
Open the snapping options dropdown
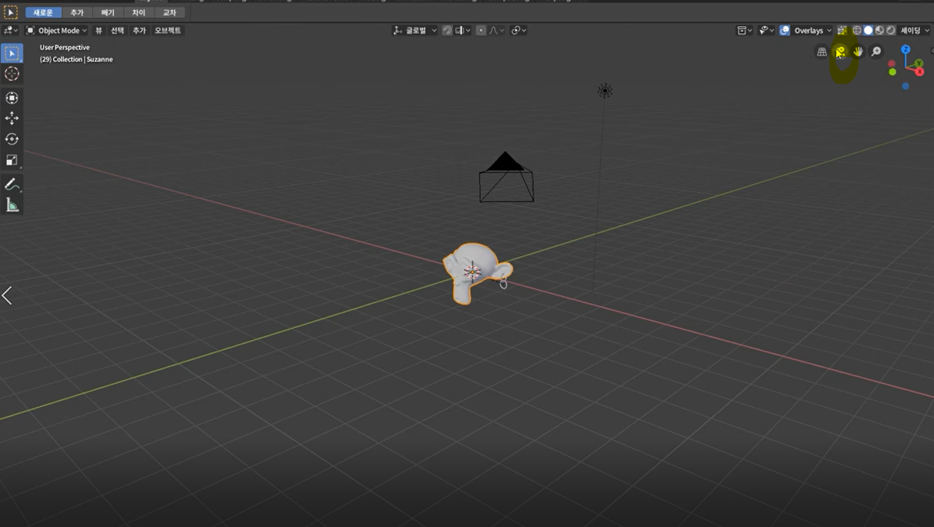pyautogui.click(x=462, y=31)
